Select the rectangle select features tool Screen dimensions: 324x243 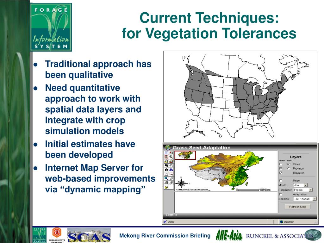171,174
